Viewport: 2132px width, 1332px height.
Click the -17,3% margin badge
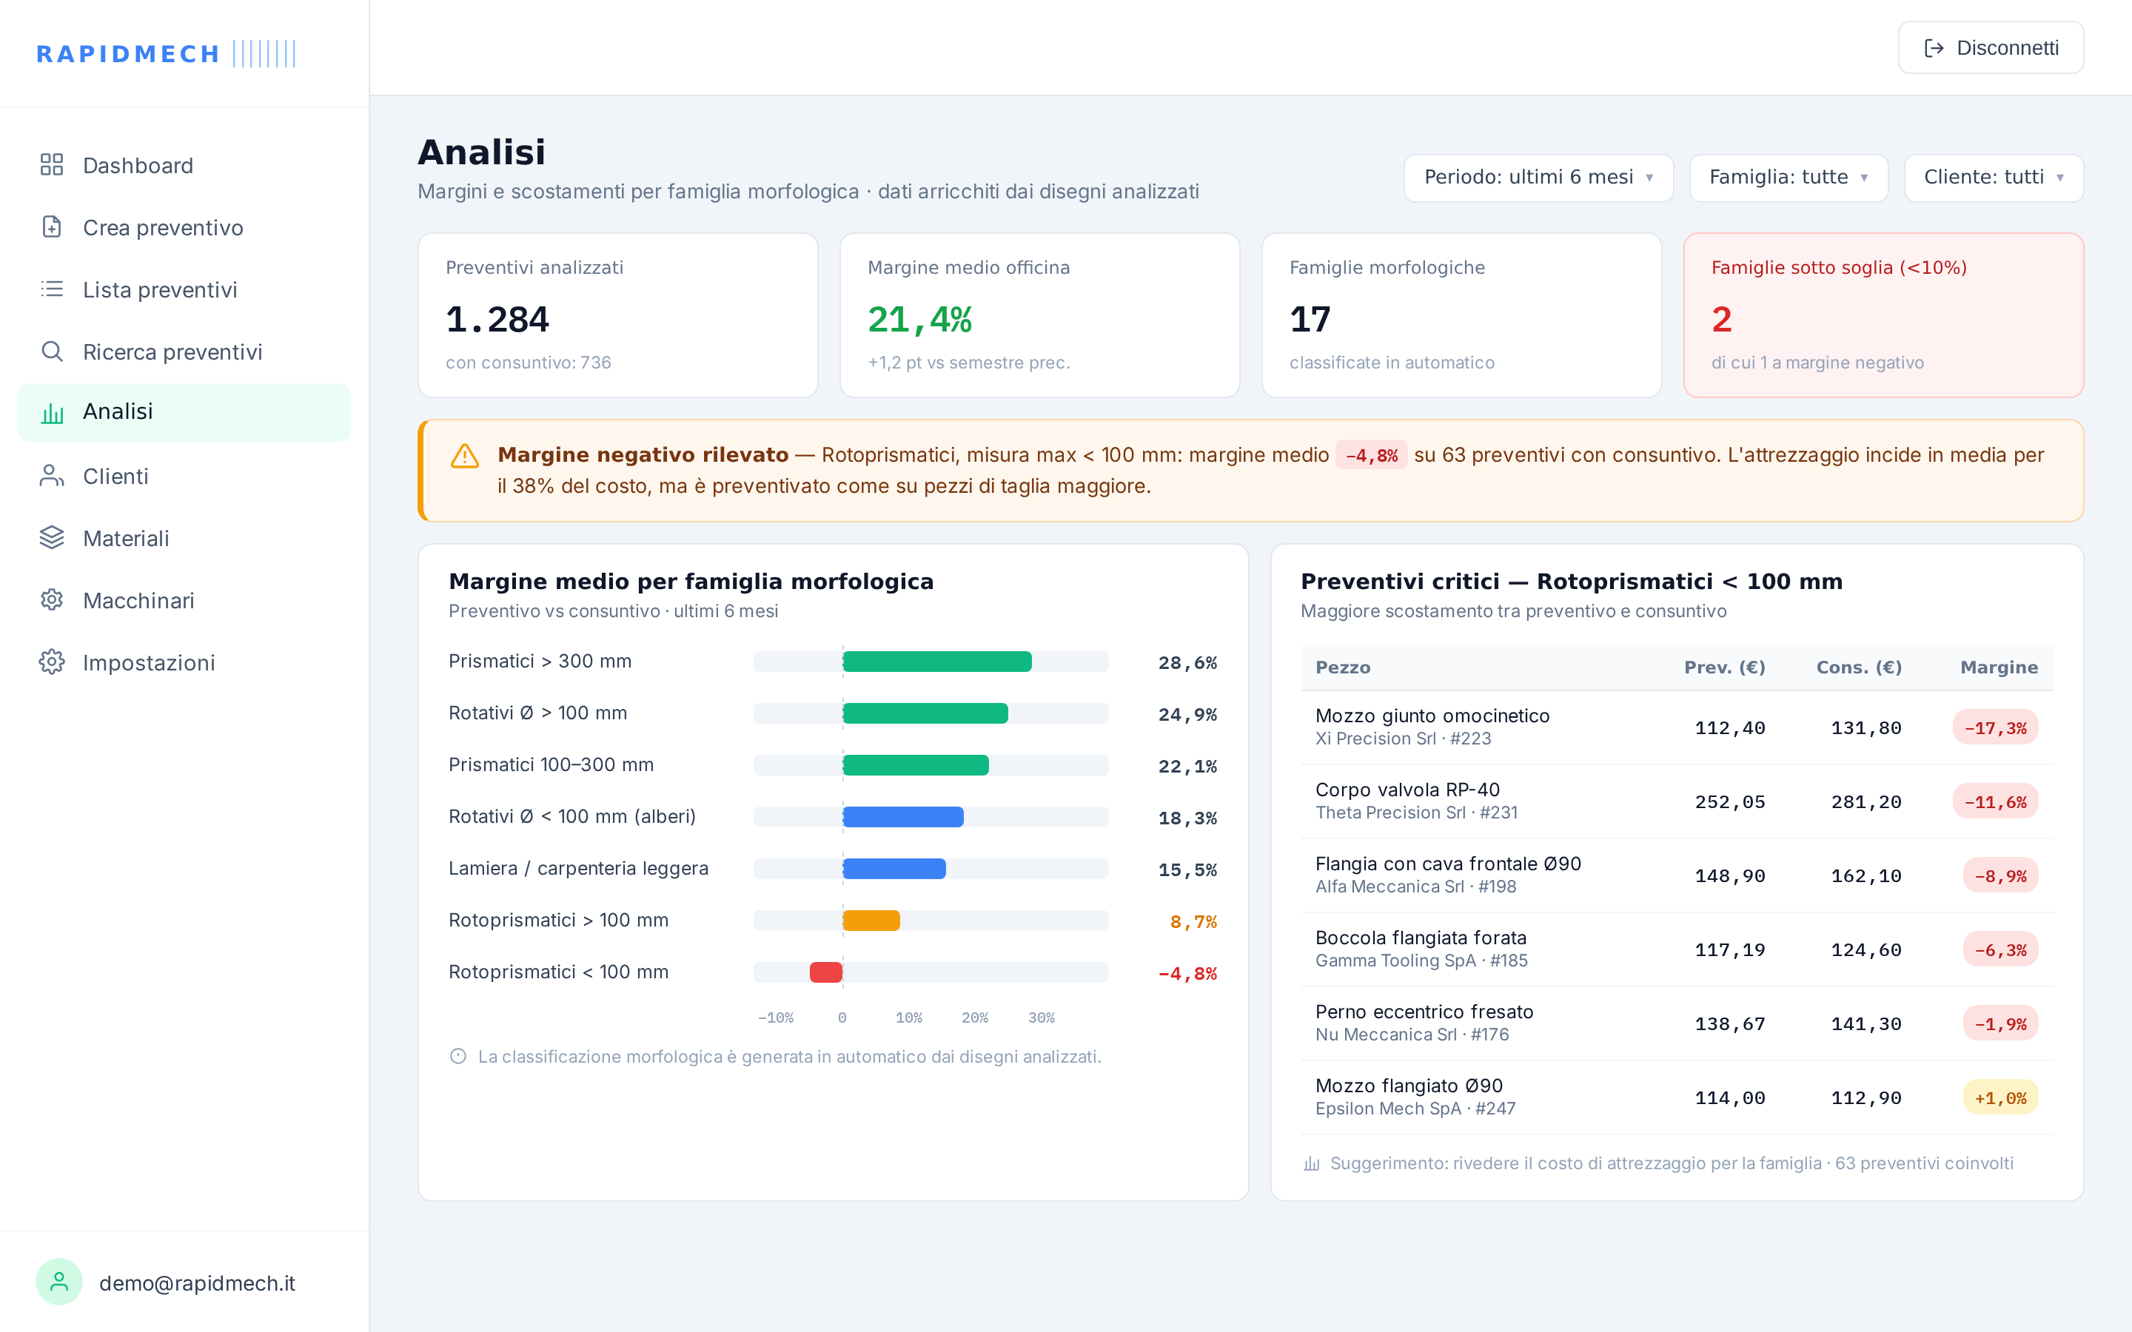(1996, 729)
